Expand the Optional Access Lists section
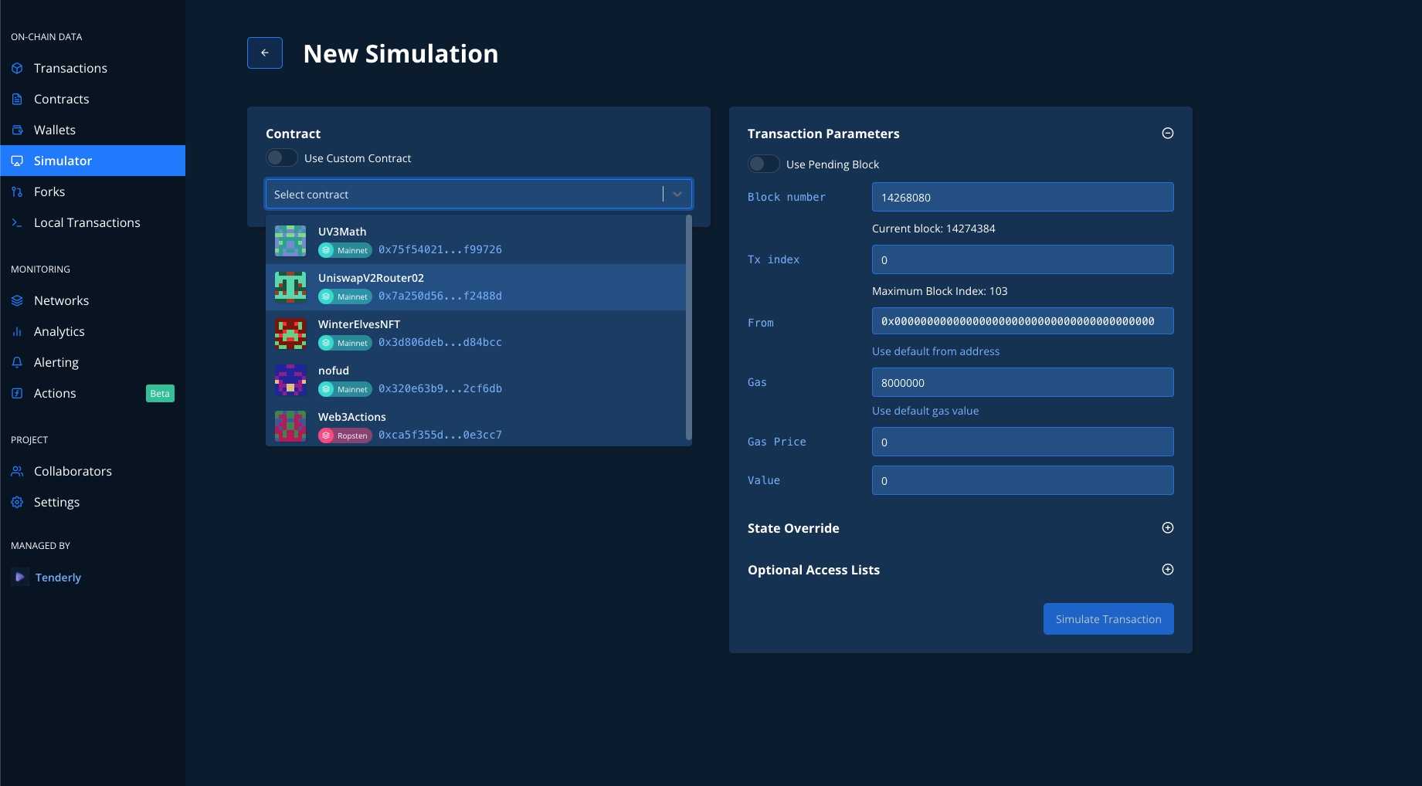1422x786 pixels. (1168, 569)
